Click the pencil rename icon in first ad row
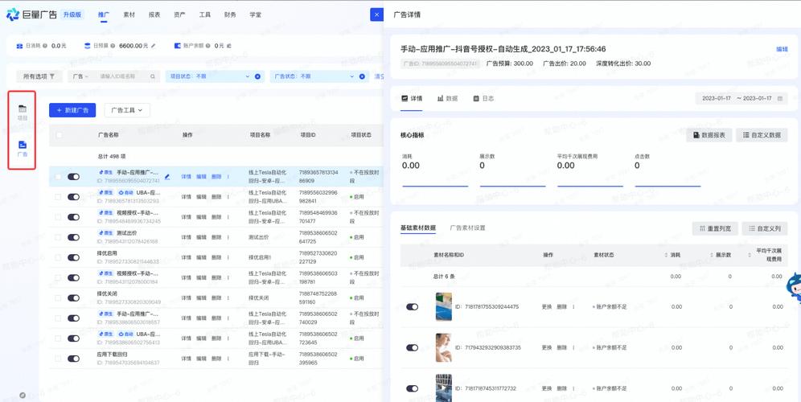801x402 pixels. pyautogui.click(x=167, y=177)
